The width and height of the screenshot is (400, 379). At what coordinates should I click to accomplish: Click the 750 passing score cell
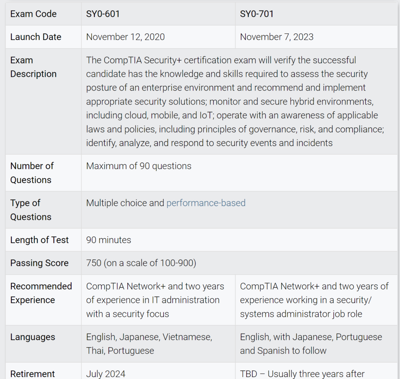141,263
